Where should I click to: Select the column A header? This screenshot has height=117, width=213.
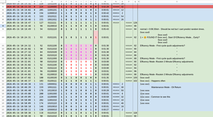(x=19, y=2)
